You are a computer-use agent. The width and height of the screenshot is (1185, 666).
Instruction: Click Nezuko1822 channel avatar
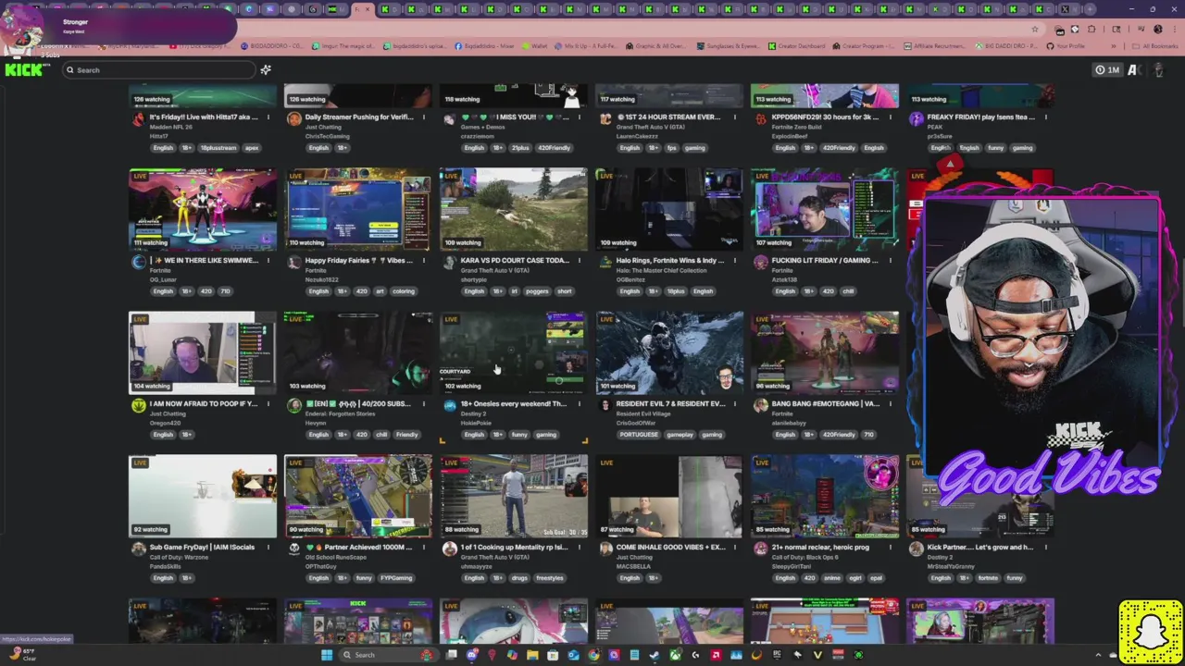pos(293,262)
